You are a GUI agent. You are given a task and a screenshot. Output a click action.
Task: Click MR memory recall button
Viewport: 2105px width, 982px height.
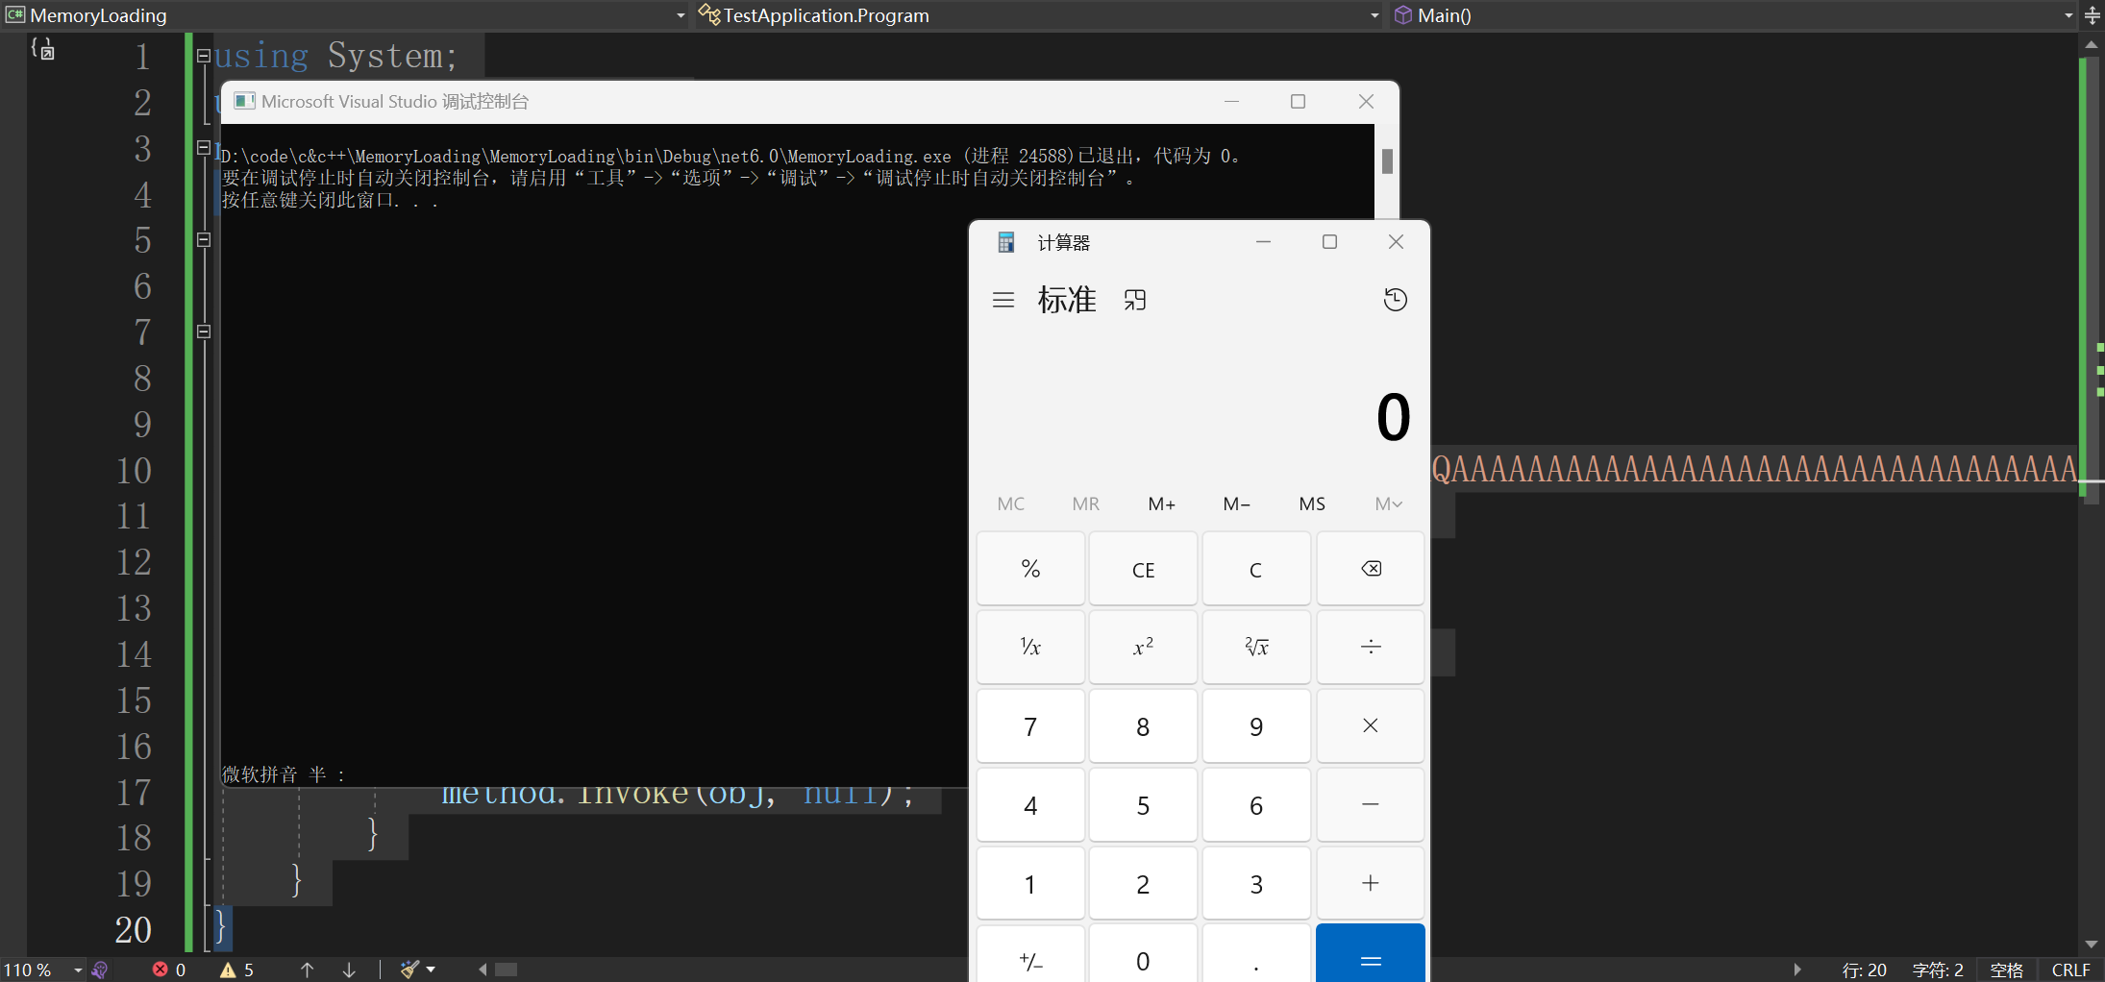click(x=1086, y=503)
